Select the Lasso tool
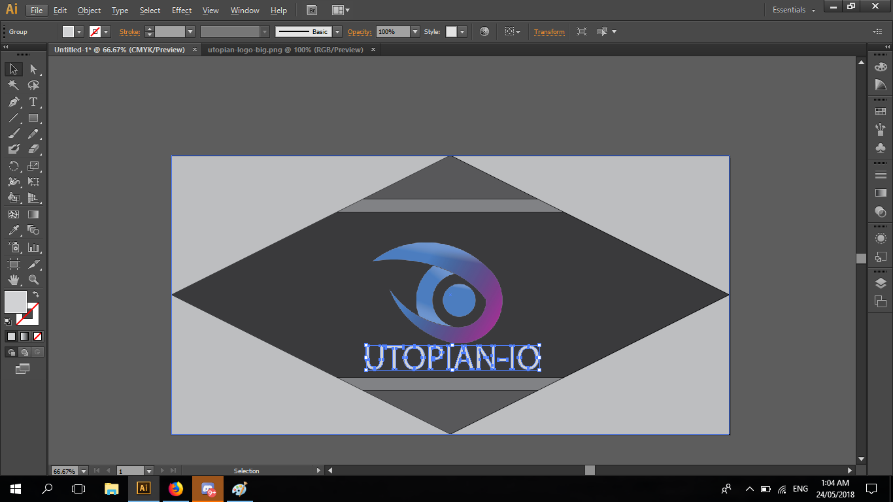This screenshot has height=502, width=893. [x=33, y=86]
